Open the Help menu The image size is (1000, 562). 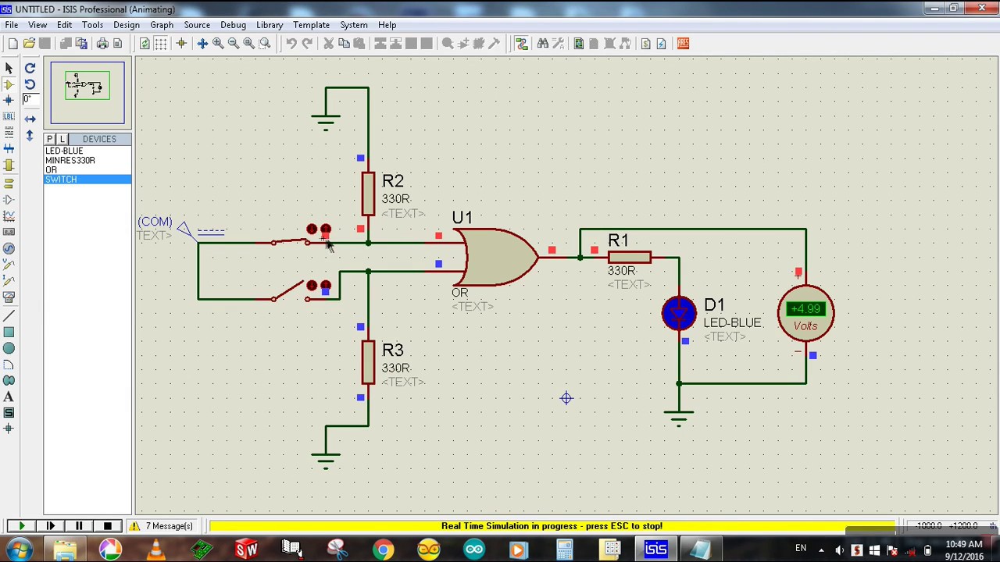[387, 25]
